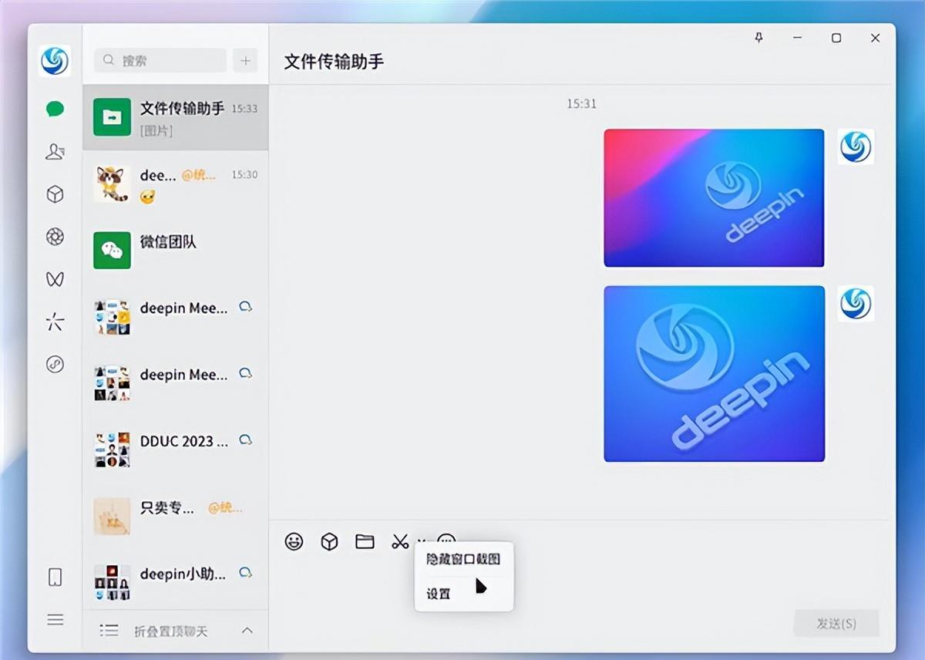Open the large blue deepin image in chat
Screen dimensions: 925x660
click(x=714, y=374)
